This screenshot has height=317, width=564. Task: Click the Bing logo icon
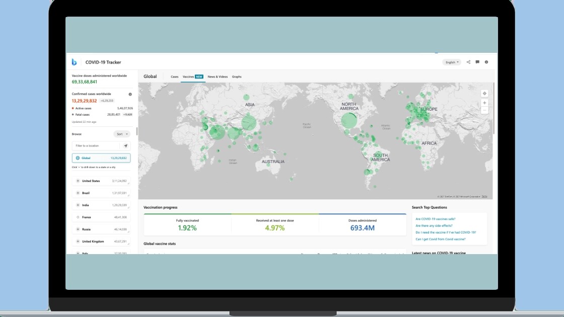tap(74, 62)
